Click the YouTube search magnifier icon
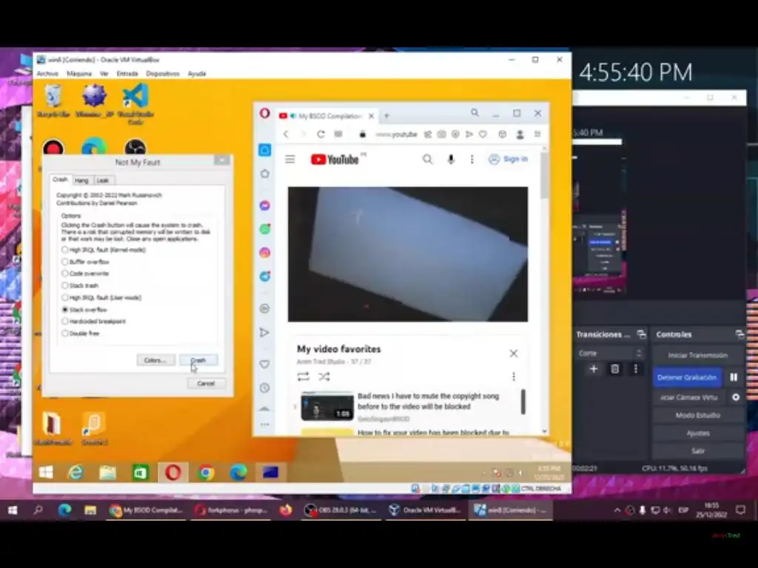This screenshot has height=568, width=758. (427, 159)
